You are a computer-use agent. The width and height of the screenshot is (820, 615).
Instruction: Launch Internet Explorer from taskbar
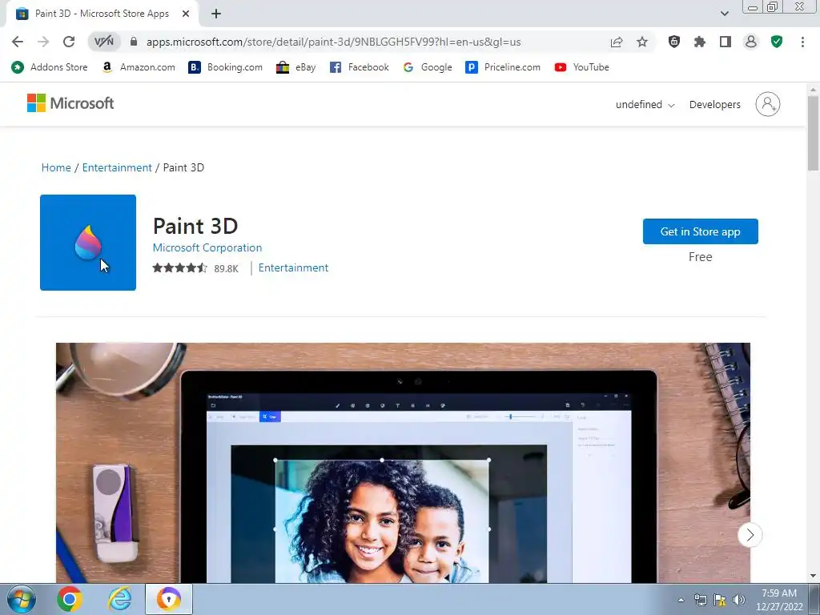tap(119, 599)
